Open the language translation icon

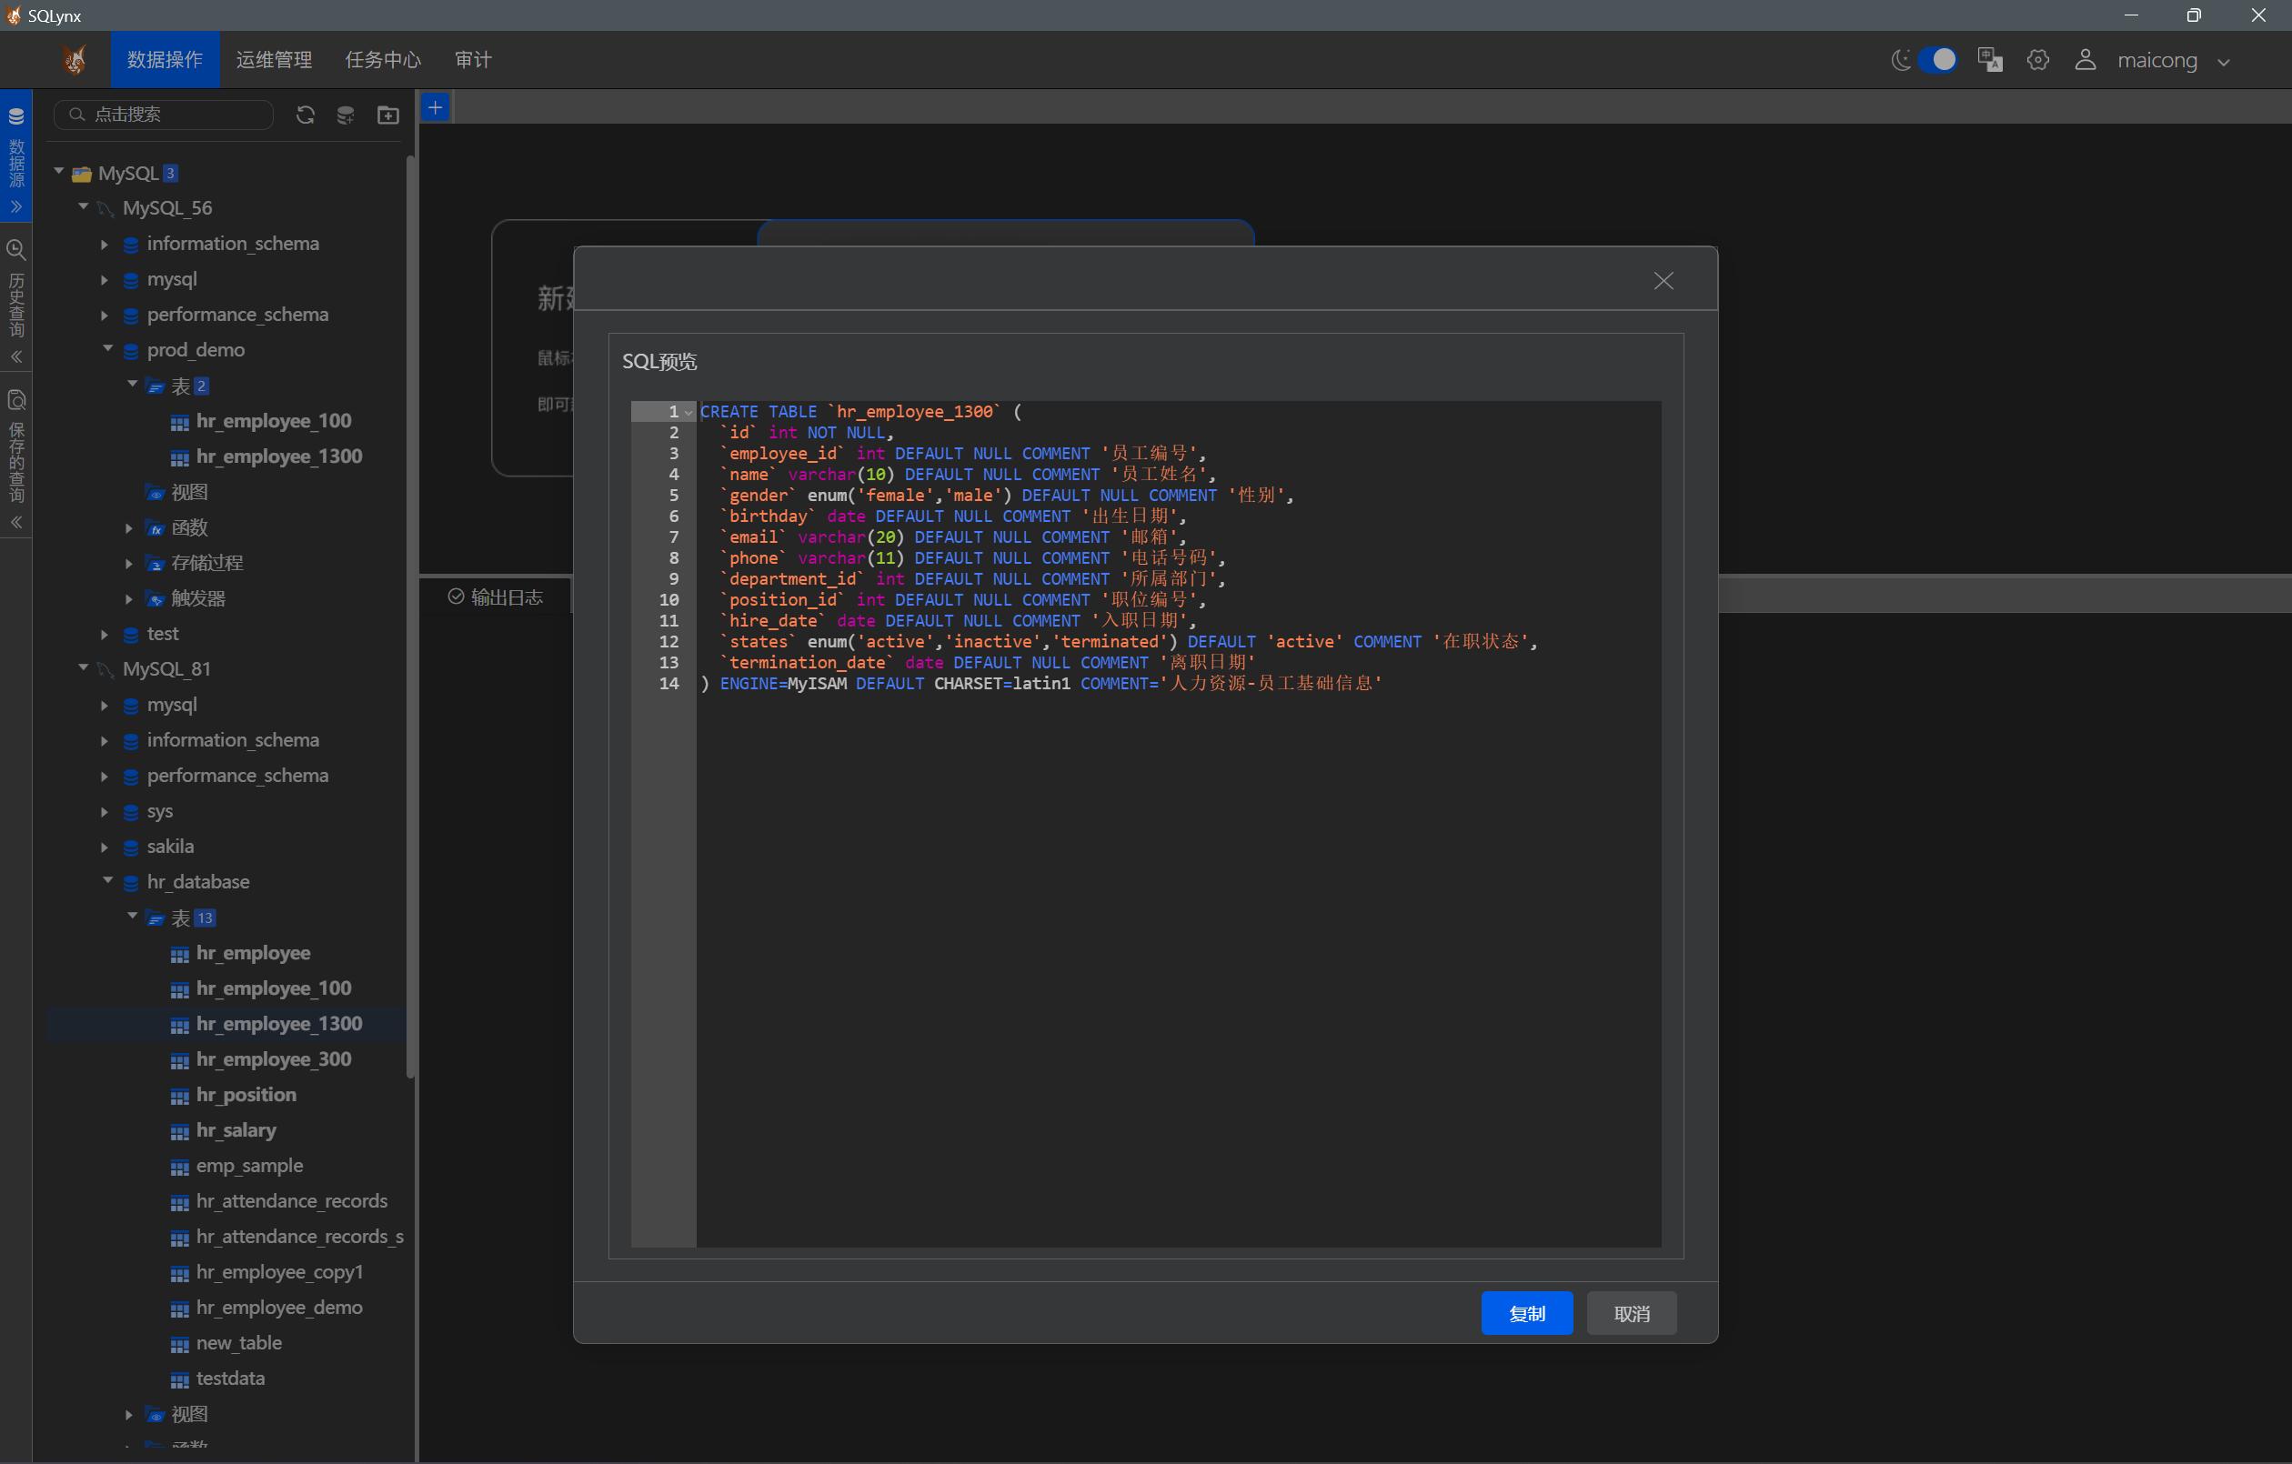coord(1989,60)
